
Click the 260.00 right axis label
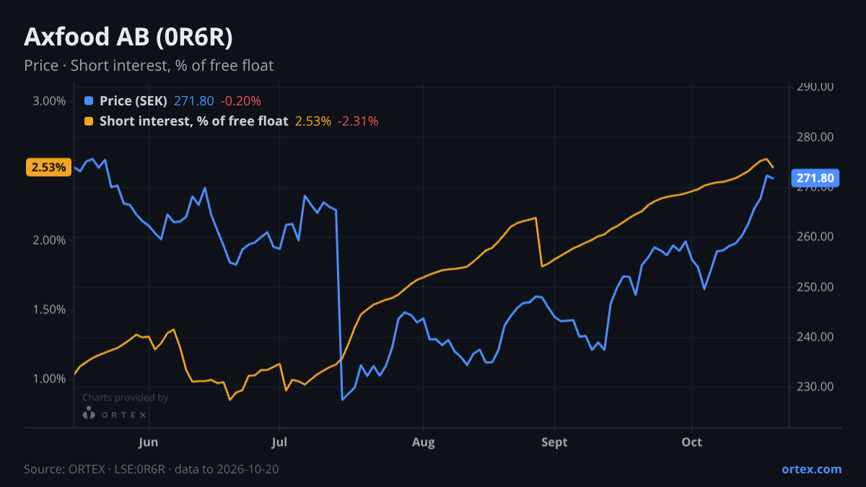(815, 237)
